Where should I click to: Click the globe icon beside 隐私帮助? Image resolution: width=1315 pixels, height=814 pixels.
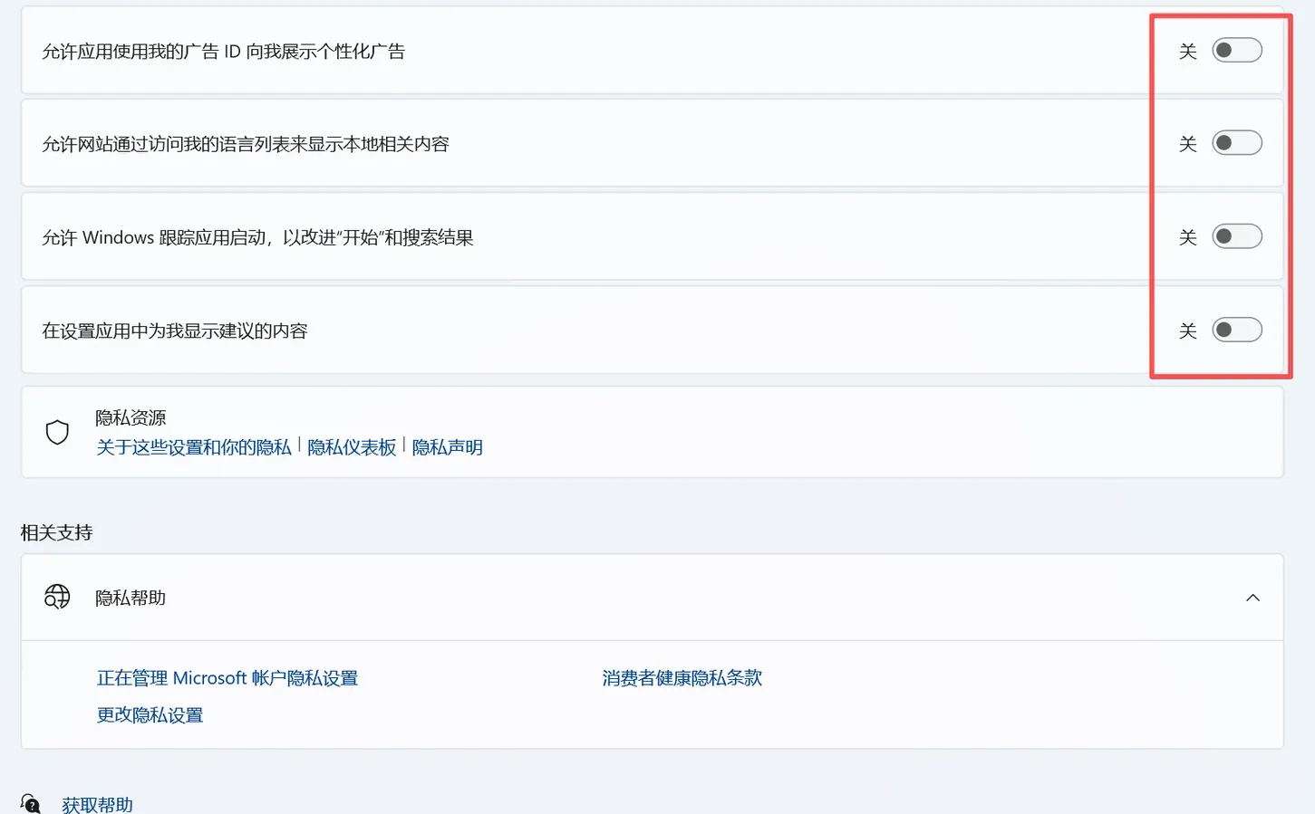[56, 598]
